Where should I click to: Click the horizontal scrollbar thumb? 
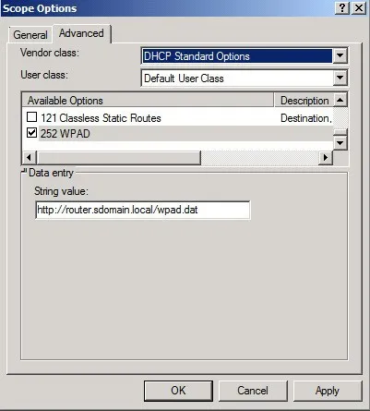point(119,158)
